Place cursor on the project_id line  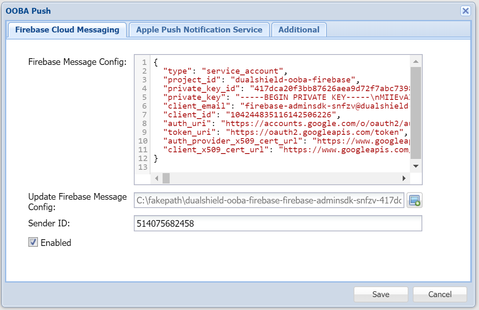click(258, 80)
